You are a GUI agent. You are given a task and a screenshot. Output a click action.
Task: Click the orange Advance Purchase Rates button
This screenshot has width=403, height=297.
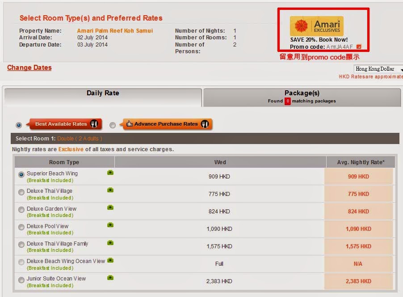[x=167, y=124]
